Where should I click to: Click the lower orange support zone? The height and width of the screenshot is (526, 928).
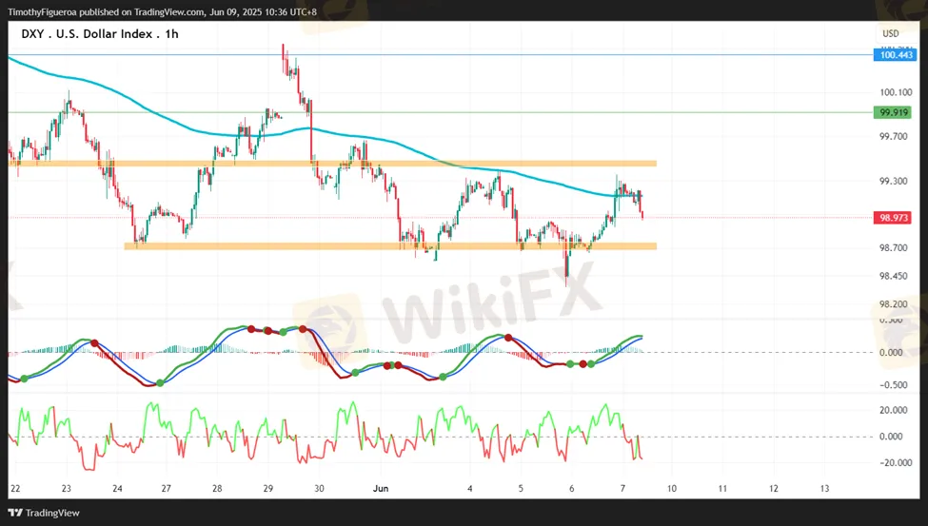(390, 246)
